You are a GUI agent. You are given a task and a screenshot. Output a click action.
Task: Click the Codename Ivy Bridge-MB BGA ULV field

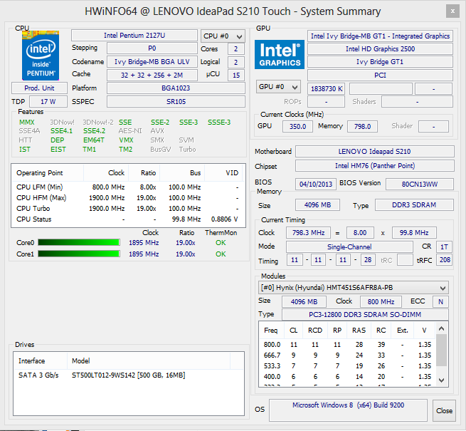pos(152,61)
